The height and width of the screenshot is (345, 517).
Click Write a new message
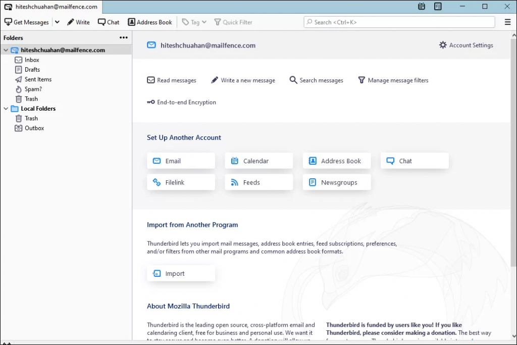[243, 80]
